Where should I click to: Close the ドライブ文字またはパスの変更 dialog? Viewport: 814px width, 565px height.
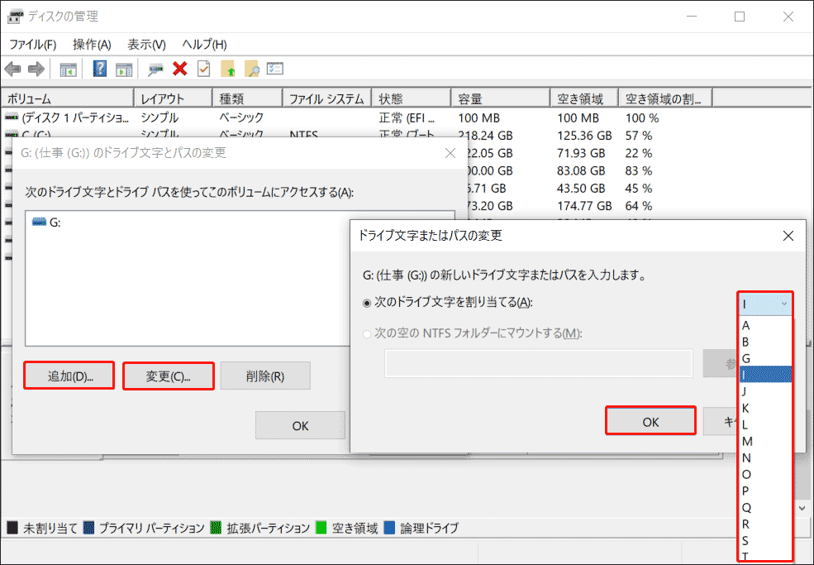coord(788,236)
